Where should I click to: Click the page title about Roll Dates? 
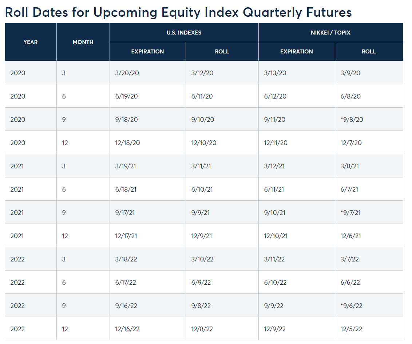(x=178, y=12)
